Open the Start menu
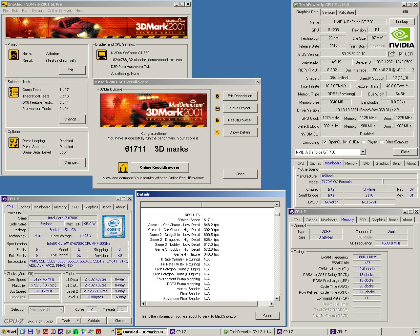 (x=9, y=332)
